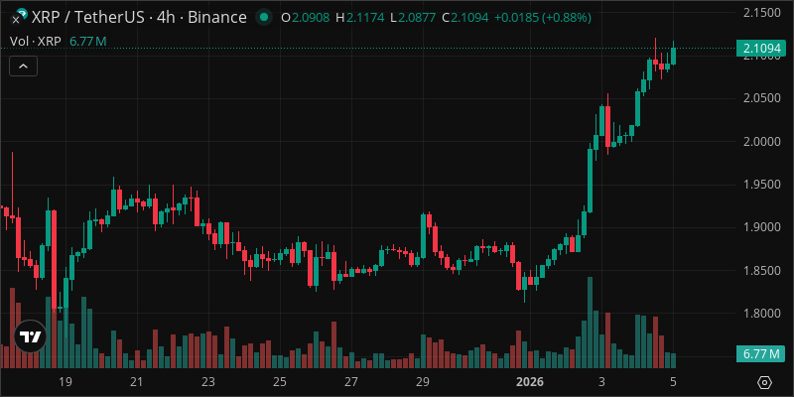Click the 2.1500 price axis label
The width and height of the screenshot is (794, 397).
pyautogui.click(x=761, y=12)
